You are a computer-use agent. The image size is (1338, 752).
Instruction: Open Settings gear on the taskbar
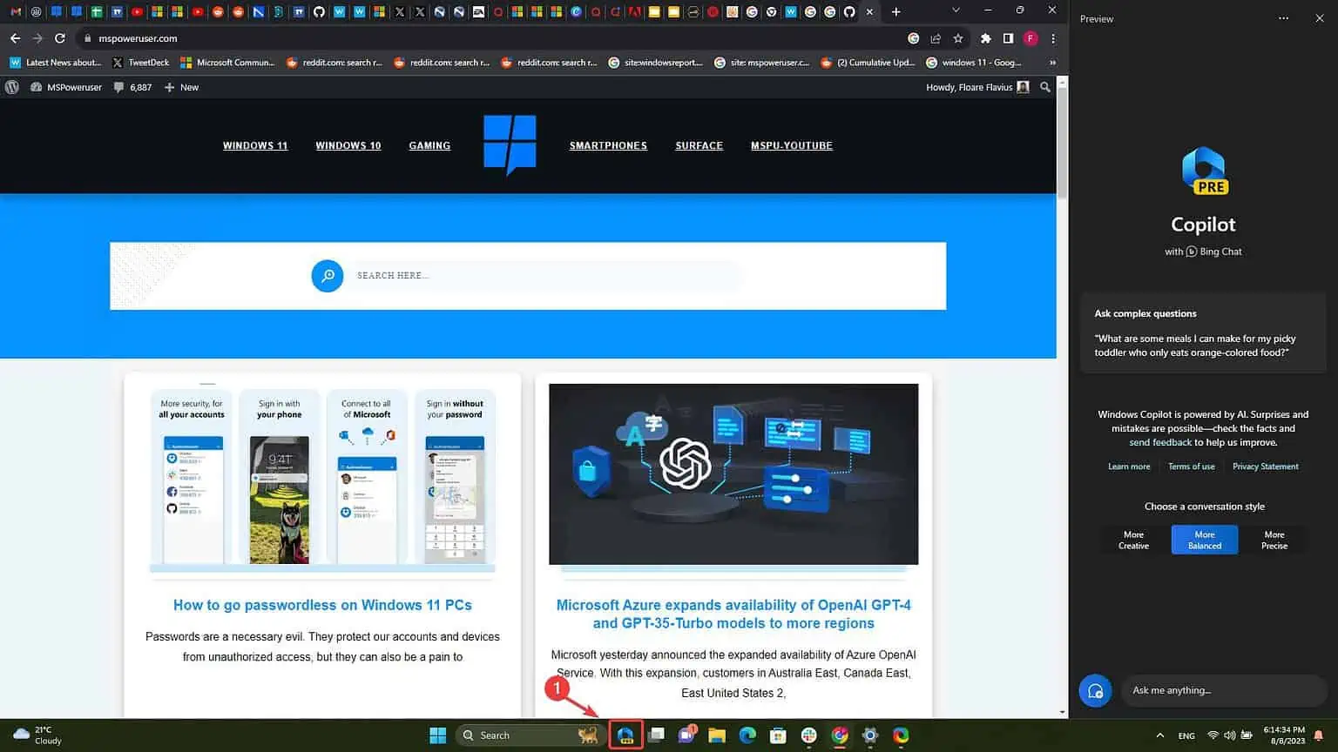(x=869, y=735)
